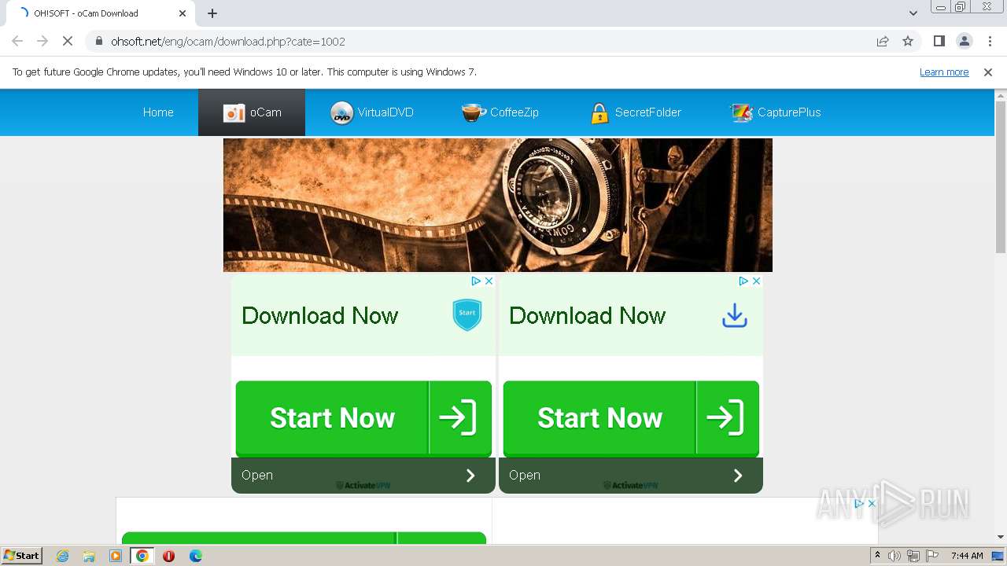Close the OH!SOFT oCam Download tab
This screenshot has height=566, width=1007.
(x=183, y=13)
